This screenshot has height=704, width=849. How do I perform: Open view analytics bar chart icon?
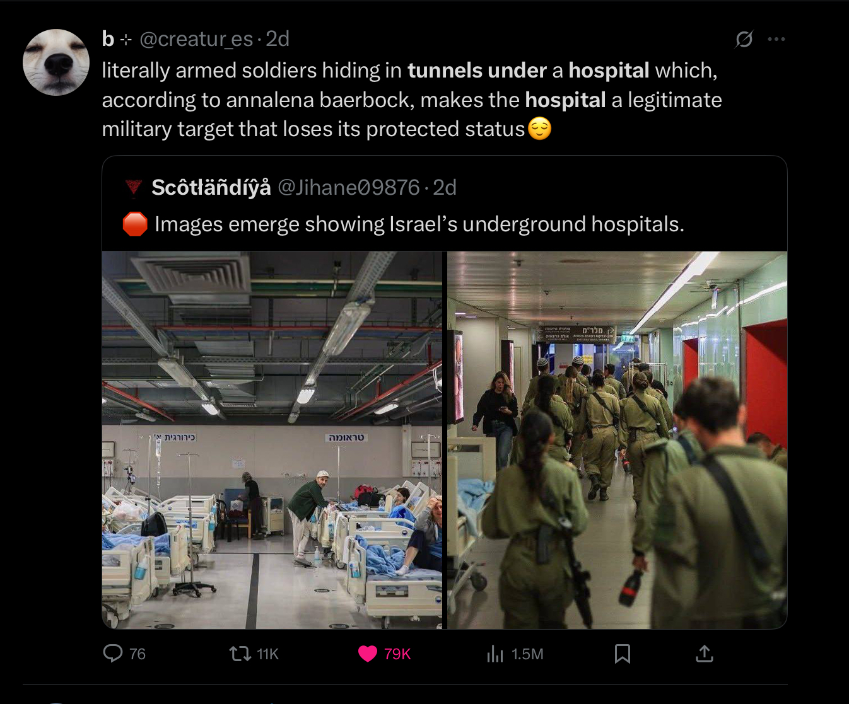(x=495, y=654)
